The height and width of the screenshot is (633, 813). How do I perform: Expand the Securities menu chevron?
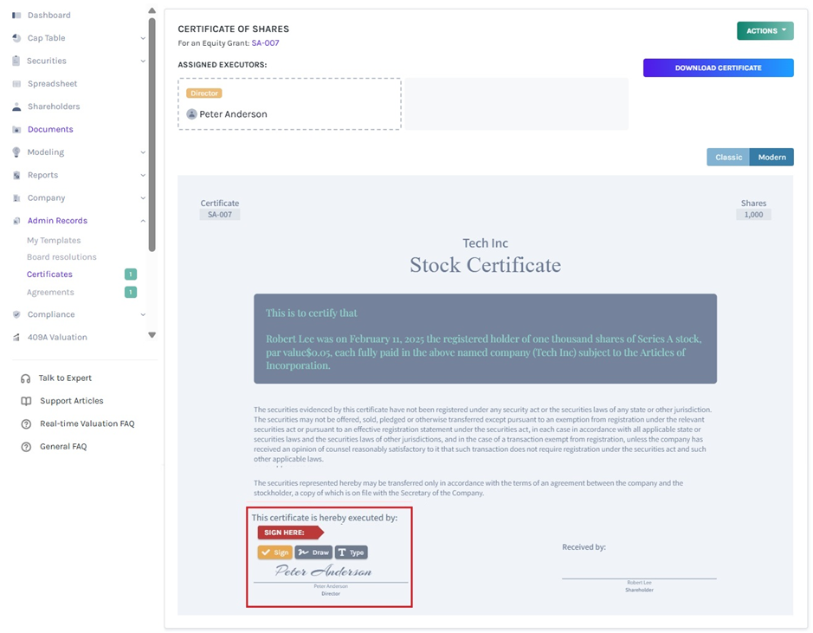[x=143, y=61]
